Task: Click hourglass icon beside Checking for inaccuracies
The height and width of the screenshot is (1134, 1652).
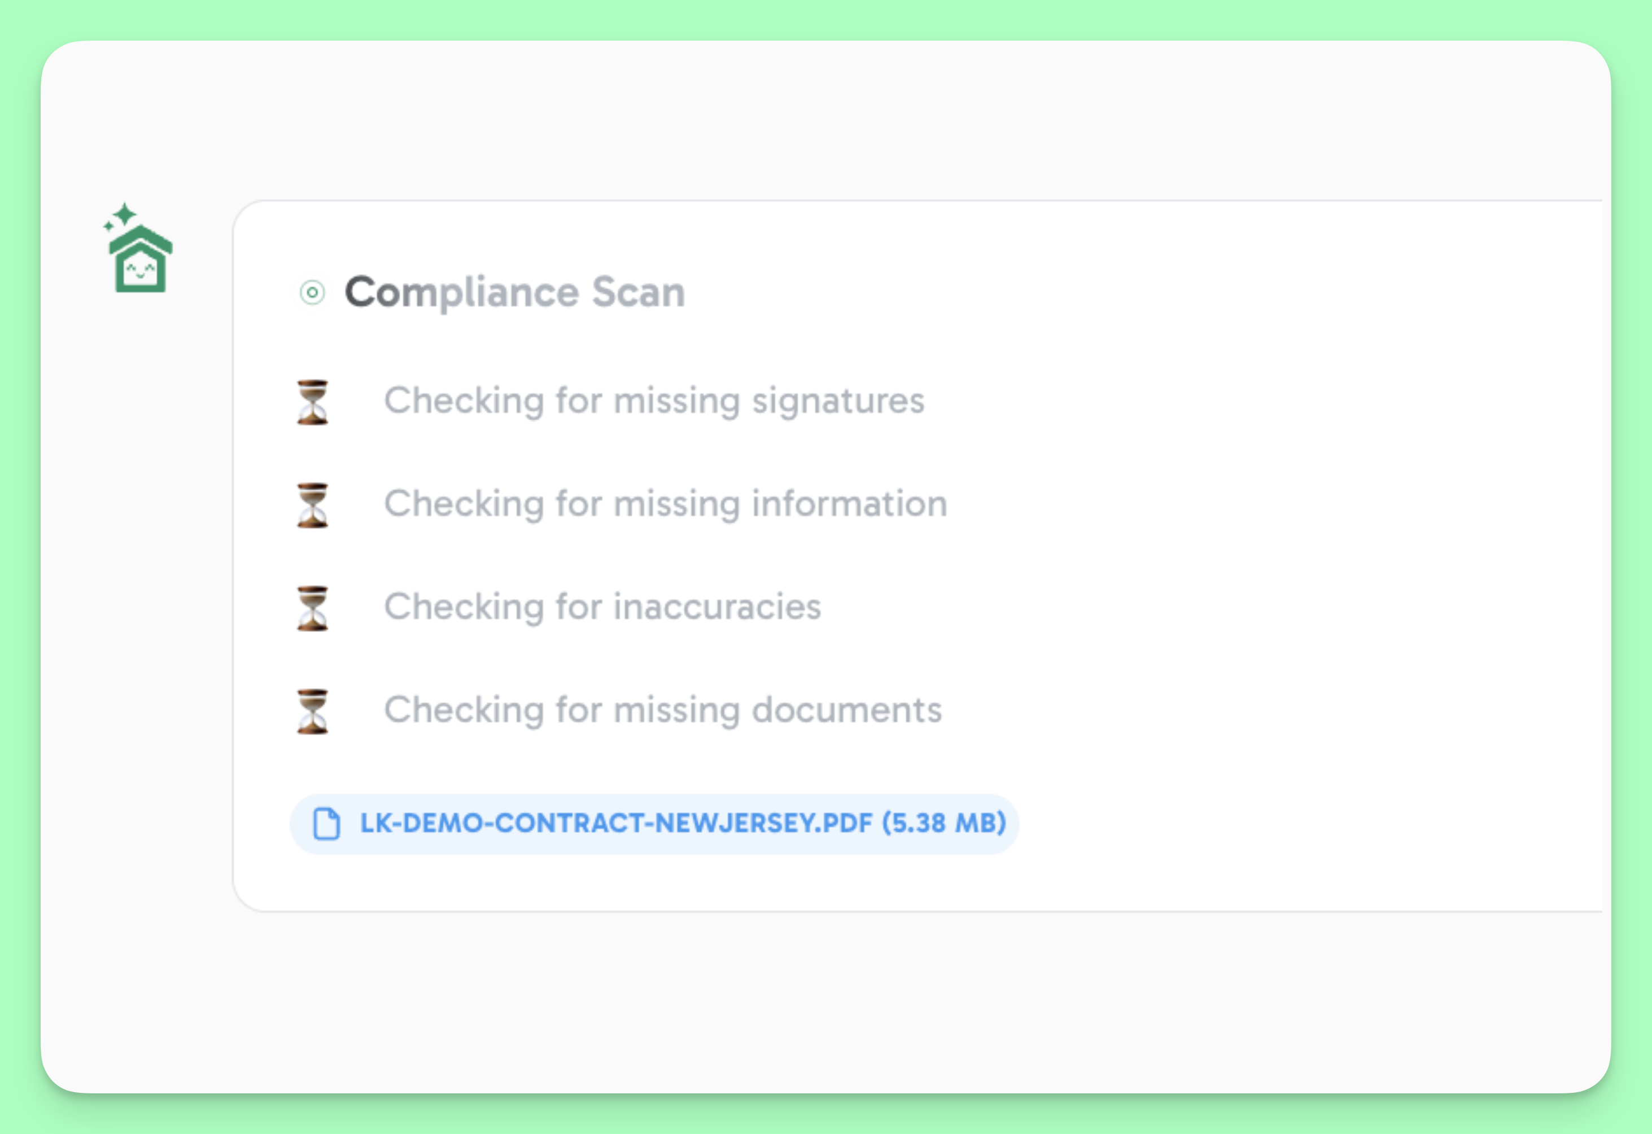Action: (x=312, y=608)
